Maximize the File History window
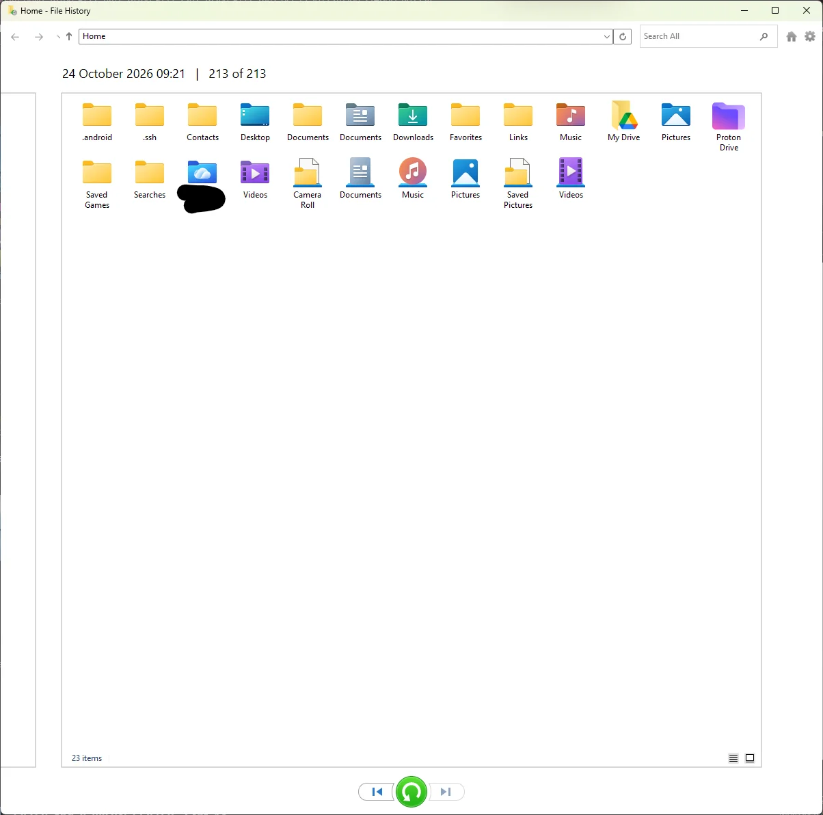Screen dimensions: 823x815 tap(775, 10)
